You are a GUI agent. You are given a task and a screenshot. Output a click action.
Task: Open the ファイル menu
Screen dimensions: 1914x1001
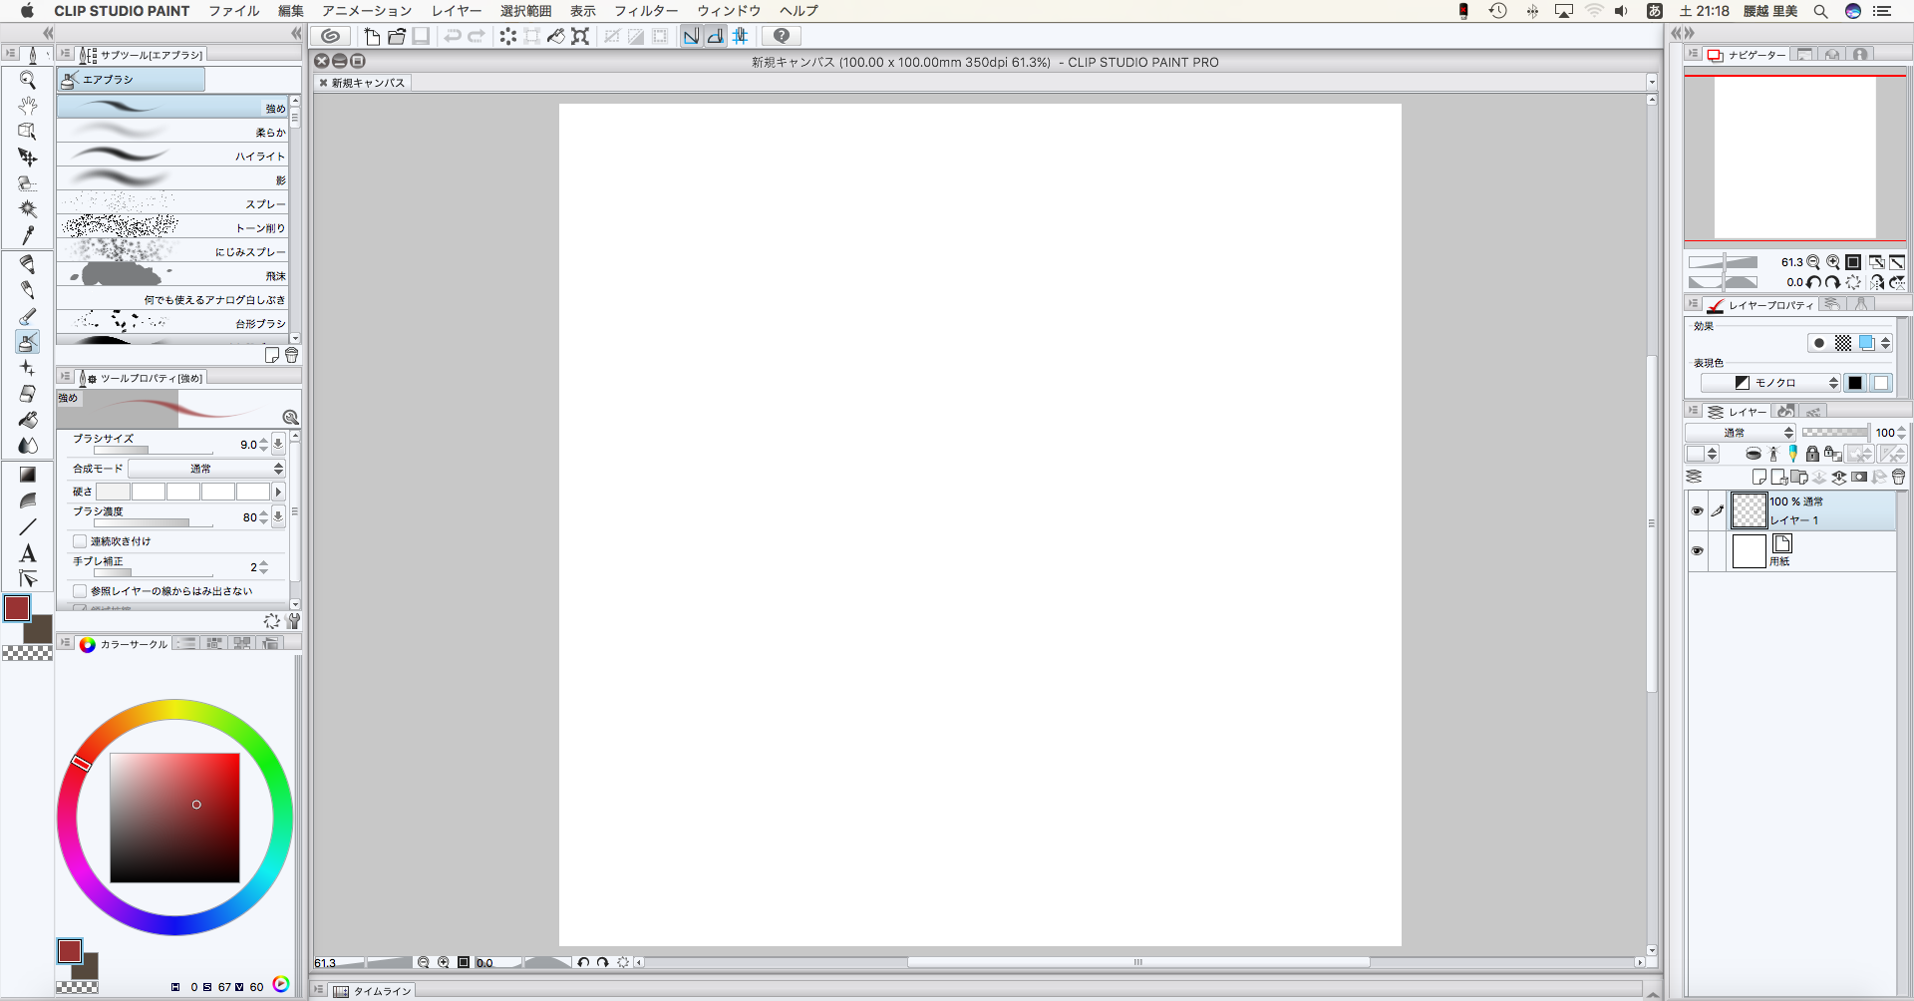(x=234, y=11)
